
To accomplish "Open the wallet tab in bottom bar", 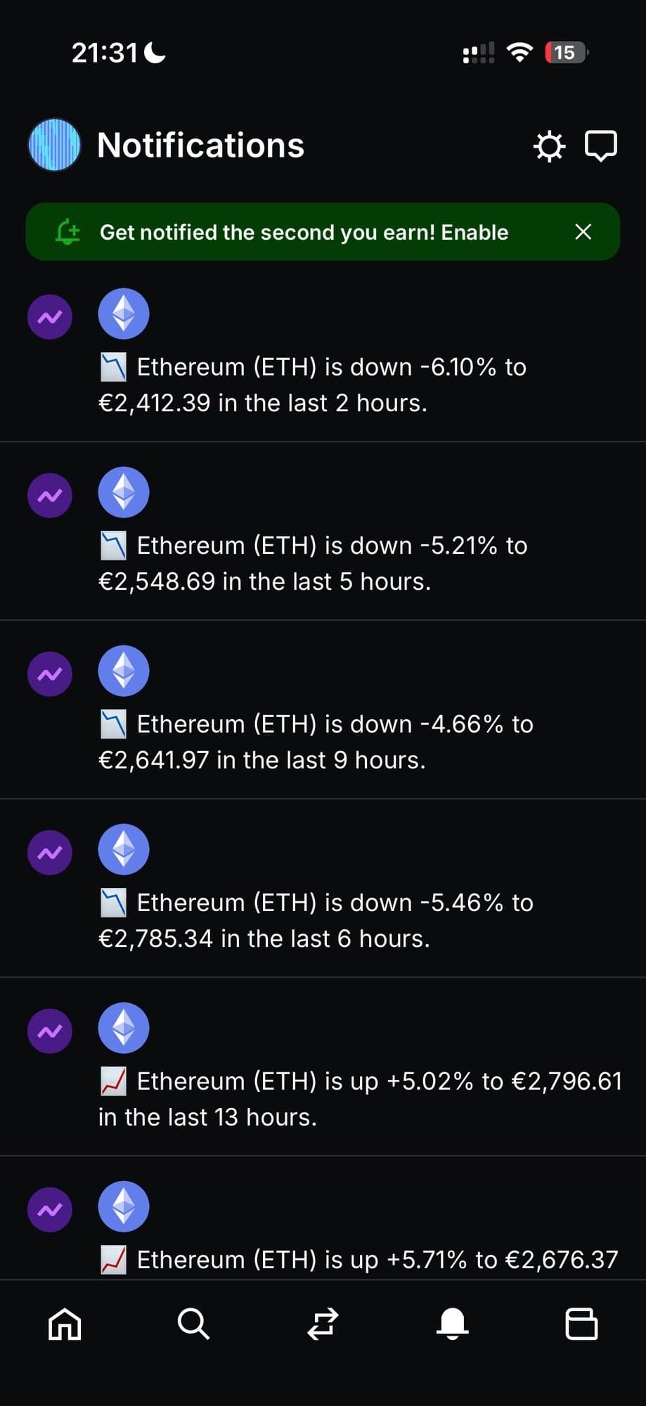I will [x=581, y=1324].
